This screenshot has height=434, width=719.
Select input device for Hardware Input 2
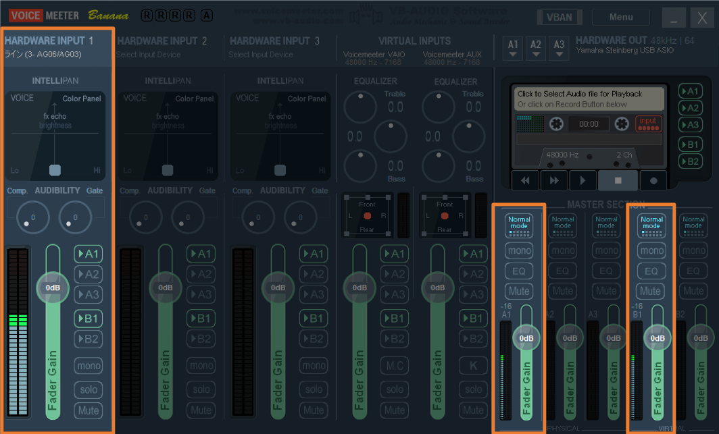pos(149,55)
